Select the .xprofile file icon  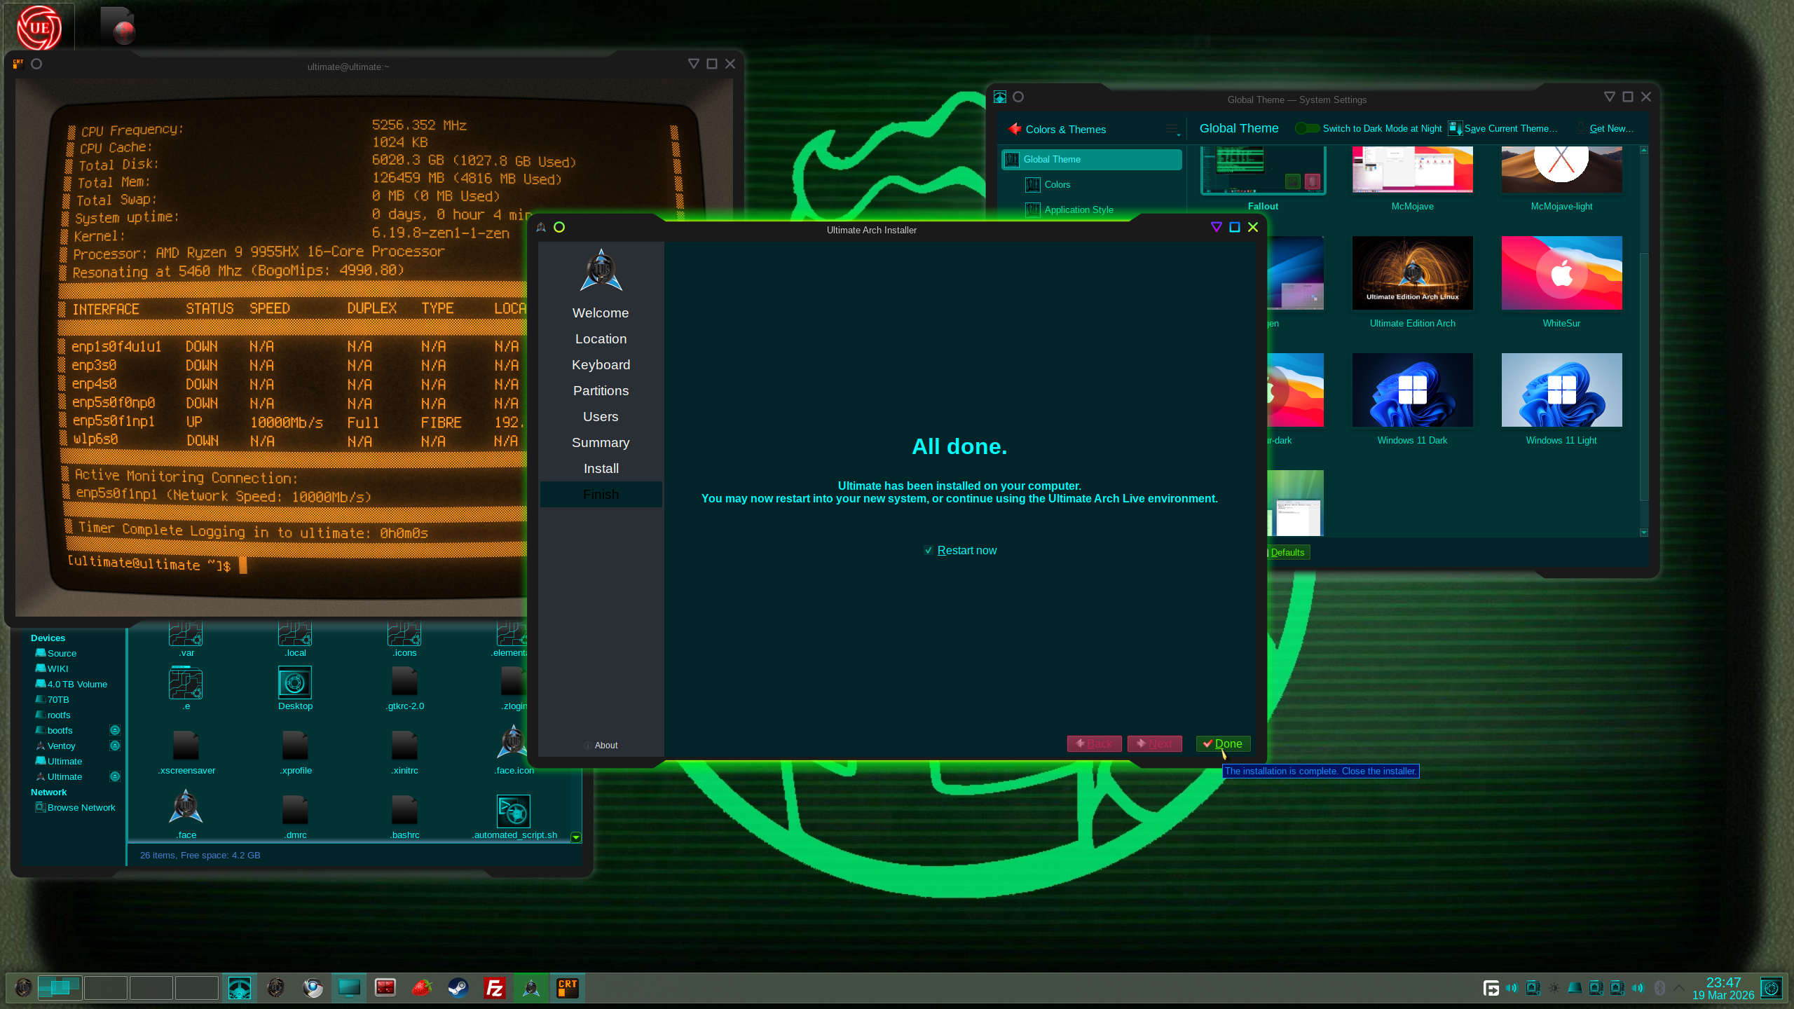click(x=295, y=746)
